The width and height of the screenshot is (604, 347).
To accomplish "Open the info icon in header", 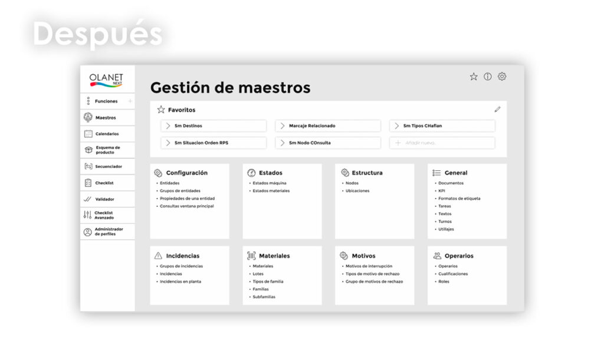I will [x=488, y=77].
